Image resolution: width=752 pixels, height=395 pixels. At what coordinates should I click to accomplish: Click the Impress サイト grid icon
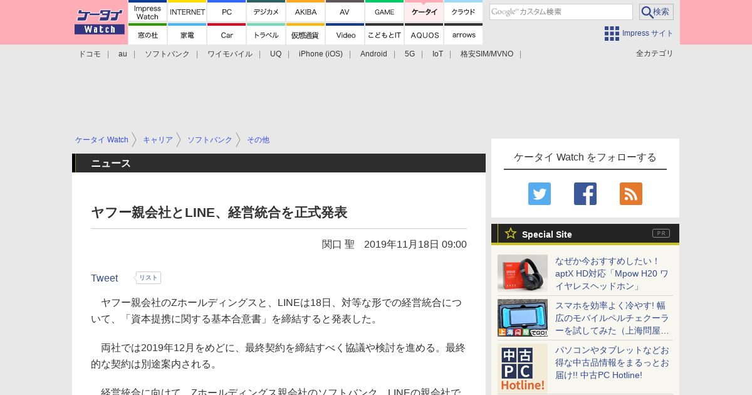(x=612, y=33)
